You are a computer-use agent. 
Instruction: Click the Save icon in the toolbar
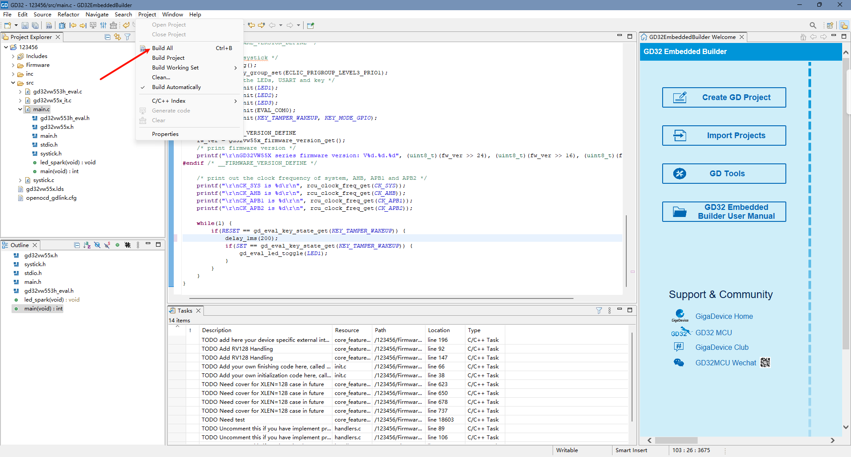[25, 26]
